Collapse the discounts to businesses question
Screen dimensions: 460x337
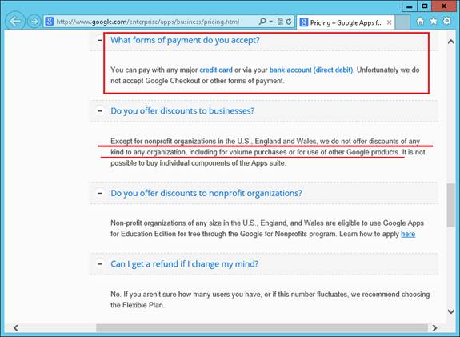(100, 111)
